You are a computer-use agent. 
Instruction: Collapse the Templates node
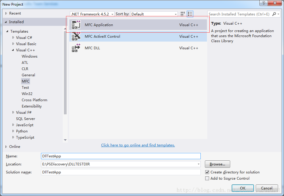click(7, 31)
